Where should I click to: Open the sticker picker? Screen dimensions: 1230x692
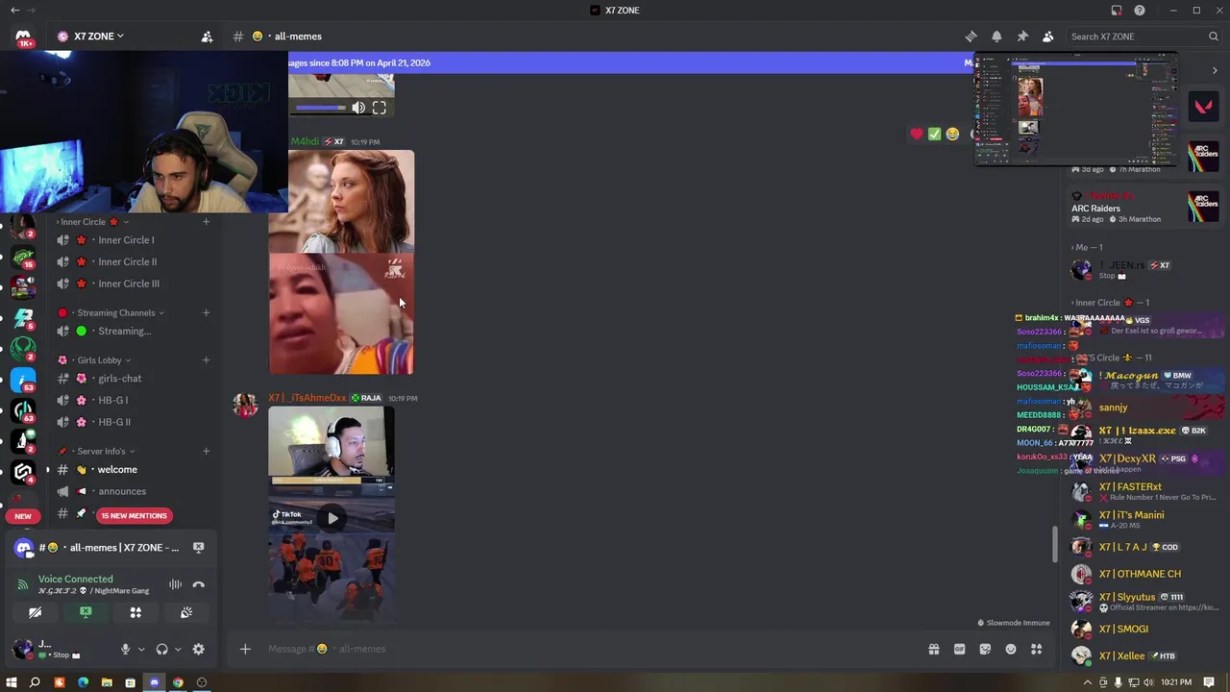click(x=985, y=650)
